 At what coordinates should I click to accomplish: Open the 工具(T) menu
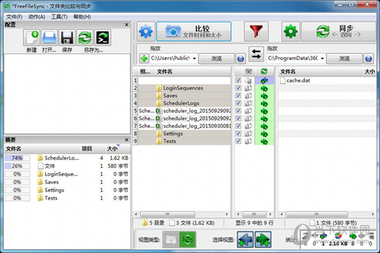point(59,16)
